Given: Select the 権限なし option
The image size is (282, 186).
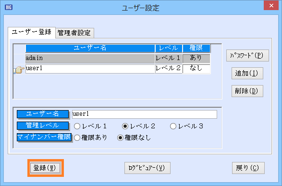Looking at the screenshot, I should pyautogui.click(x=134, y=138).
